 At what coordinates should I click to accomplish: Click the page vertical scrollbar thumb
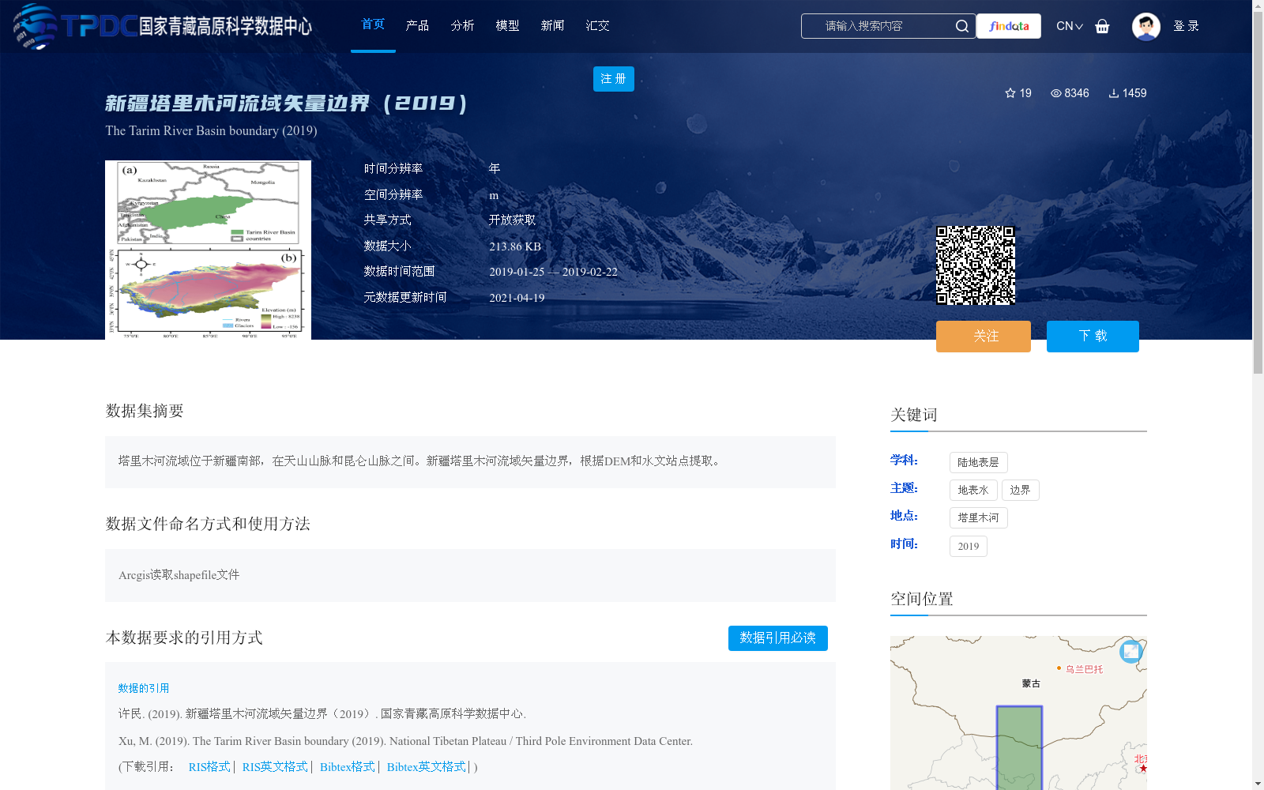[1258, 194]
